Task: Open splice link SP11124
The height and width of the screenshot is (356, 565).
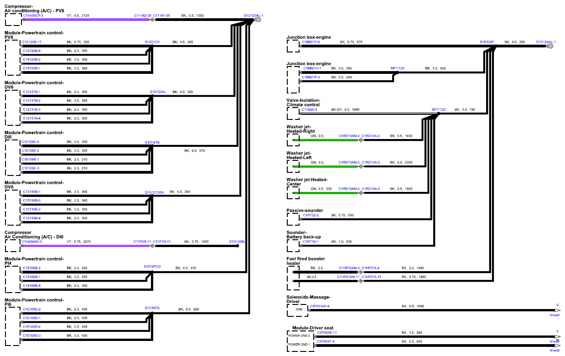Action: [398, 68]
